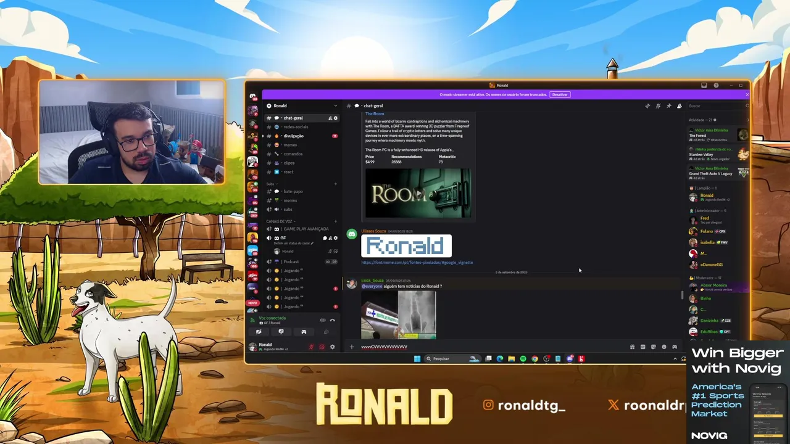Collapse the Subs category
The height and width of the screenshot is (444, 790).
point(272,184)
